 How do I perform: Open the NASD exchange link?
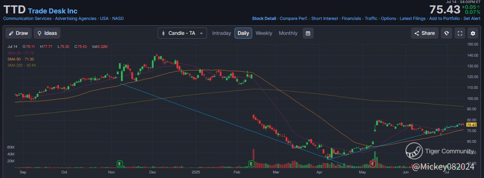(118, 18)
